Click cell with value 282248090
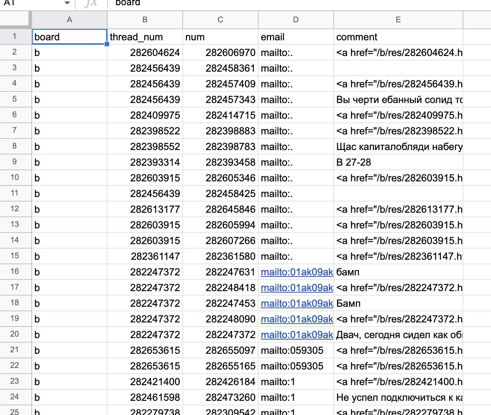Screen dimensions: 491x415 tap(220, 319)
